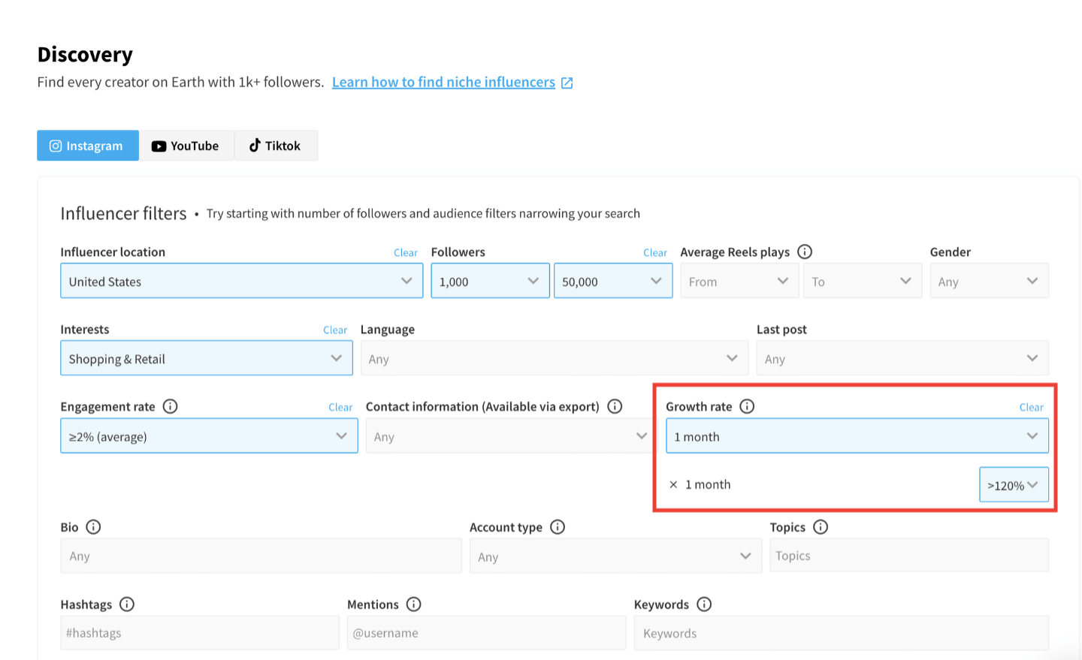Open the Shopping & Retail interests dropdown

pyautogui.click(x=207, y=358)
